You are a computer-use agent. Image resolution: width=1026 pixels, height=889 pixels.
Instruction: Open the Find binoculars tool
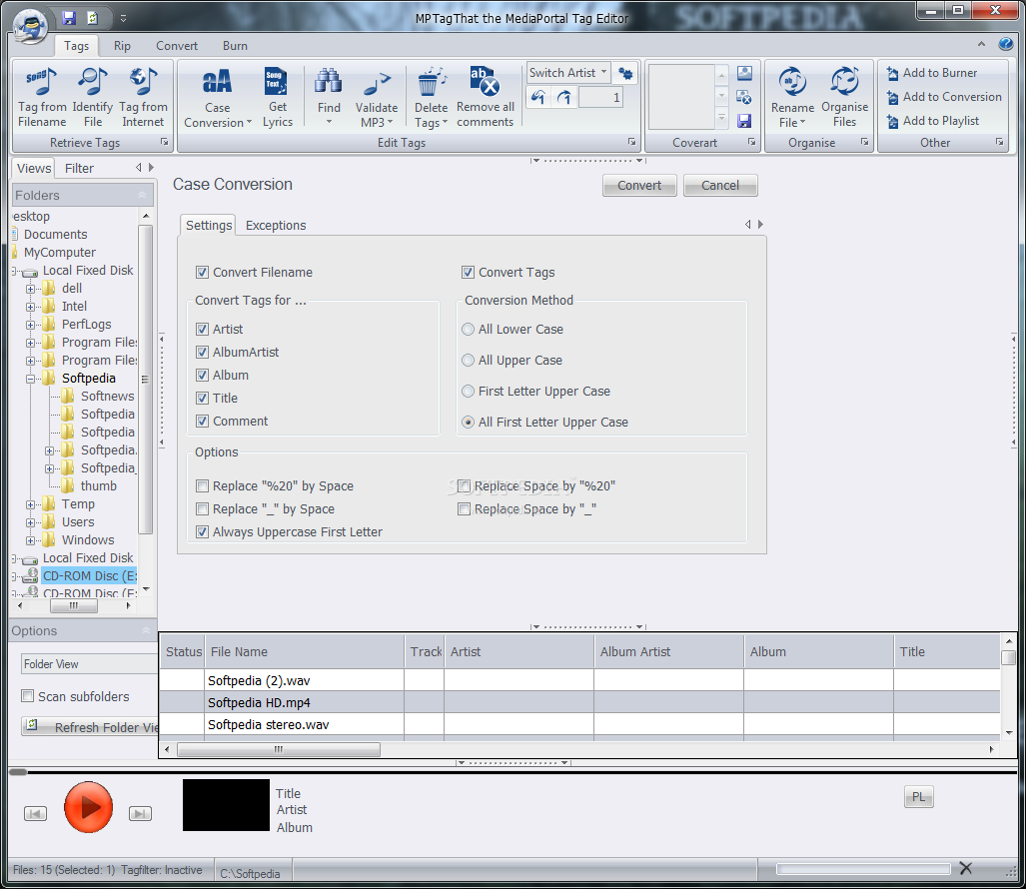point(329,81)
